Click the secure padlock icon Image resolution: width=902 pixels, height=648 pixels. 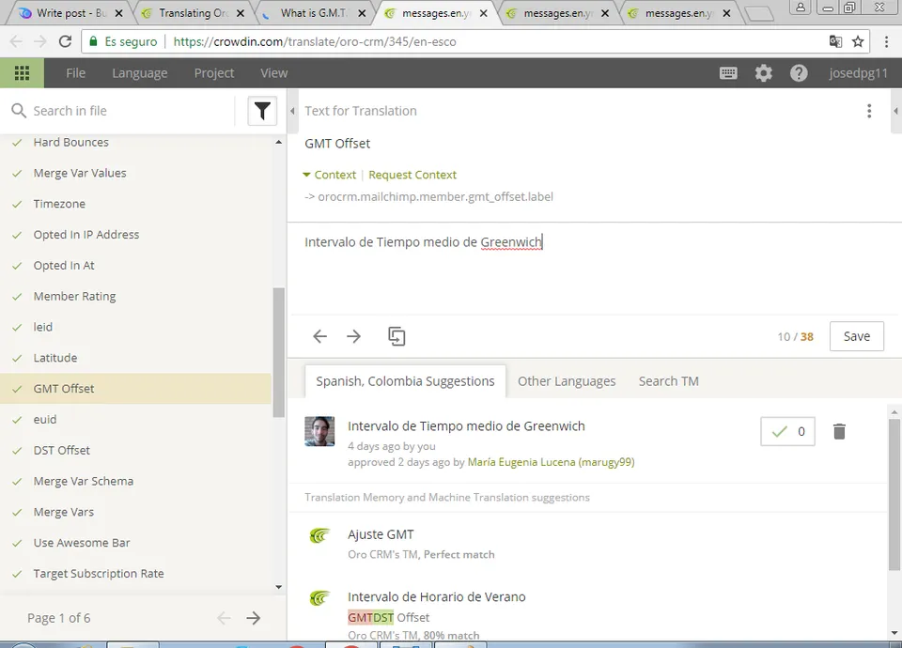tap(93, 41)
